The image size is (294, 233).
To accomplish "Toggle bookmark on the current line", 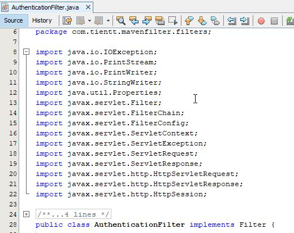I will coord(215,20).
